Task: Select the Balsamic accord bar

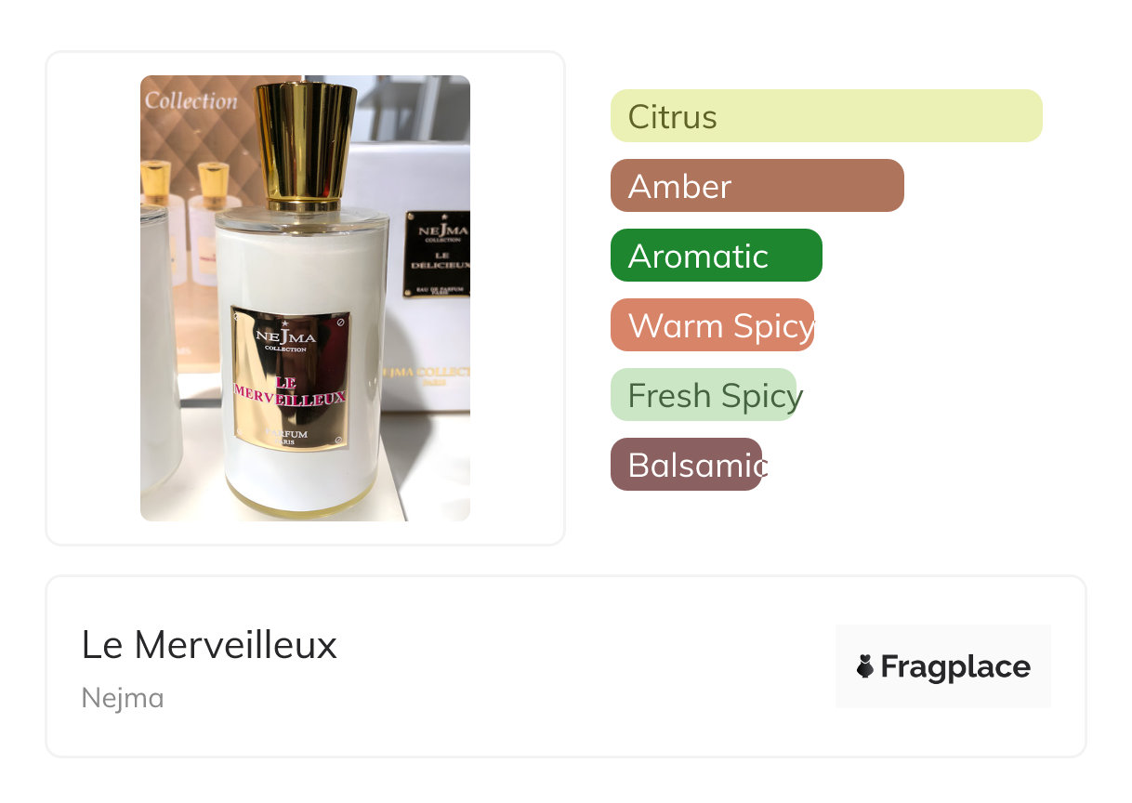Action: pyautogui.click(x=687, y=465)
